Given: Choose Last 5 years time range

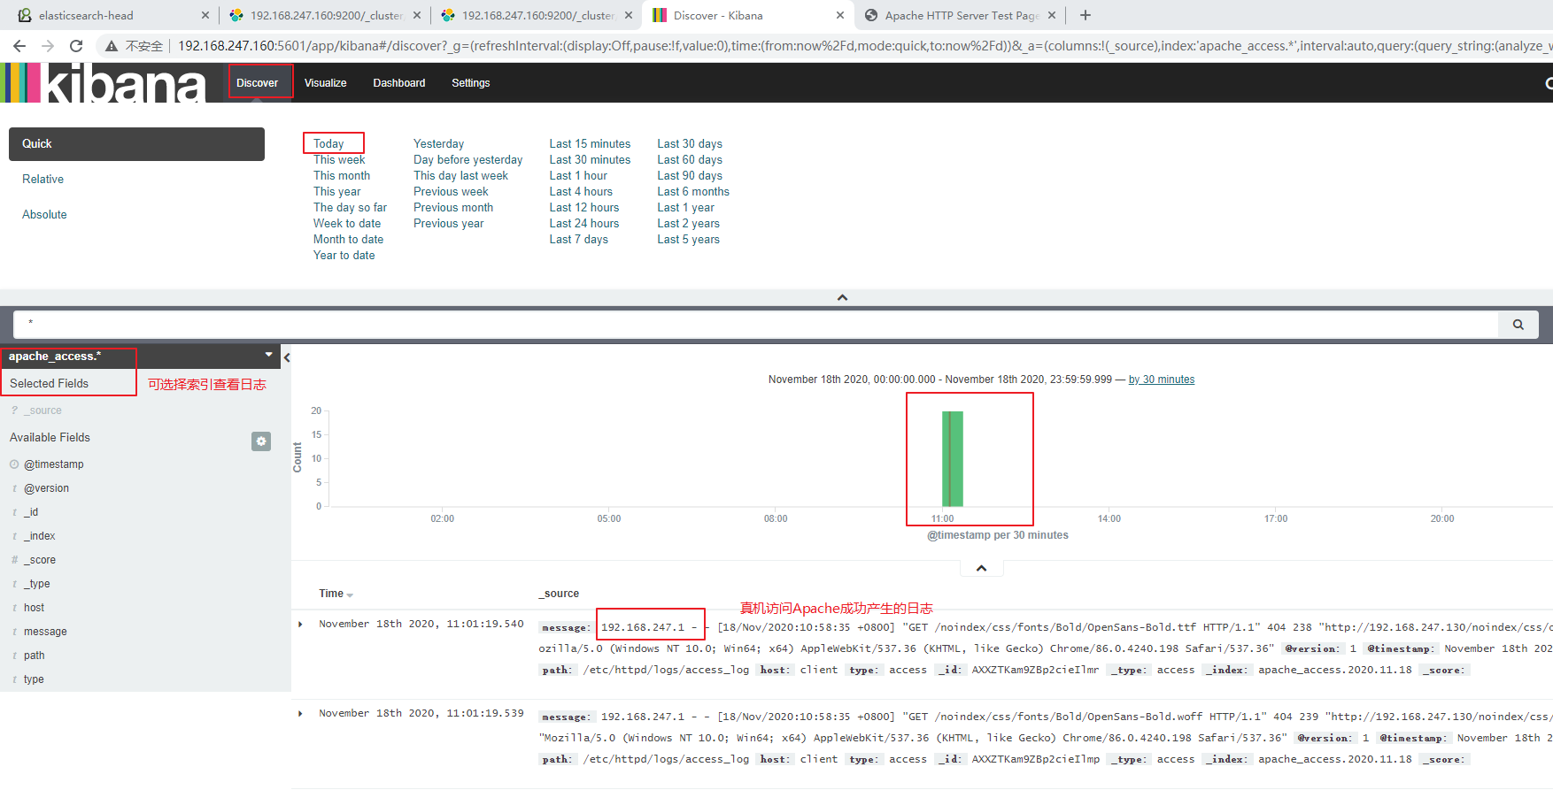Looking at the screenshot, I should click(688, 240).
